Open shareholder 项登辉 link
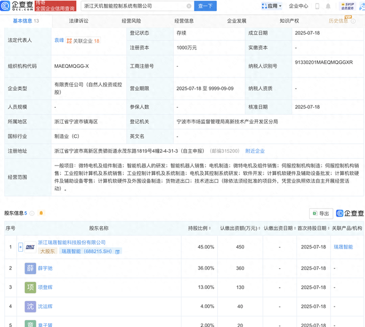This screenshot has width=365, height=327. coord(45,287)
